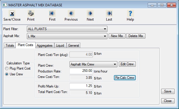The height and width of the screenshot is (109, 179).
Task: Open the Aggregates tab
Action: (45, 46)
